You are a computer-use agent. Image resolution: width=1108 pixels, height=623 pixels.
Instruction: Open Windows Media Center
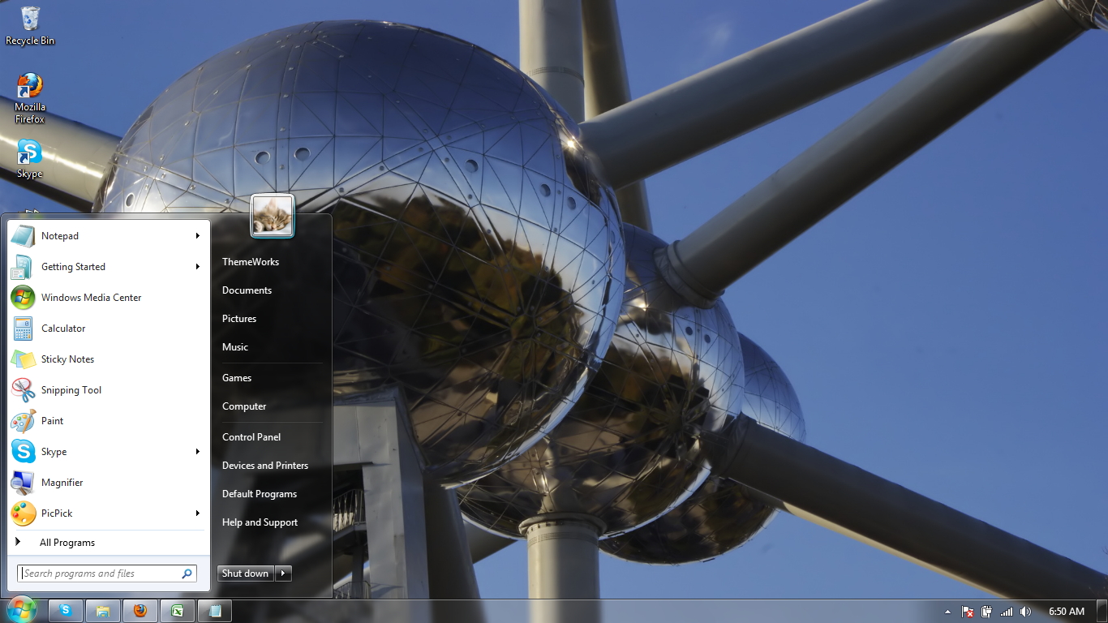coord(89,298)
